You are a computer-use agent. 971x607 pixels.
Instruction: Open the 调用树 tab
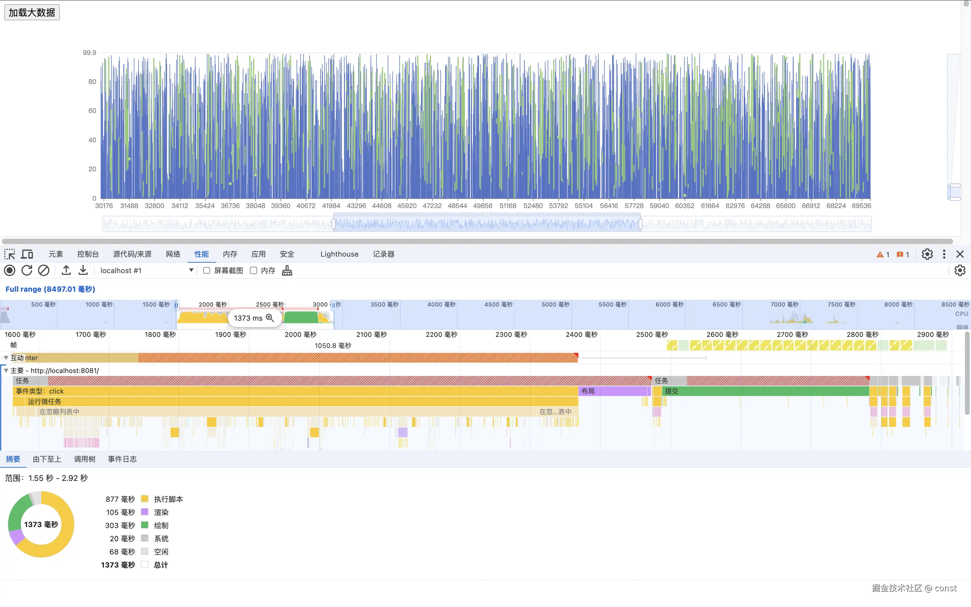coord(84,459)
